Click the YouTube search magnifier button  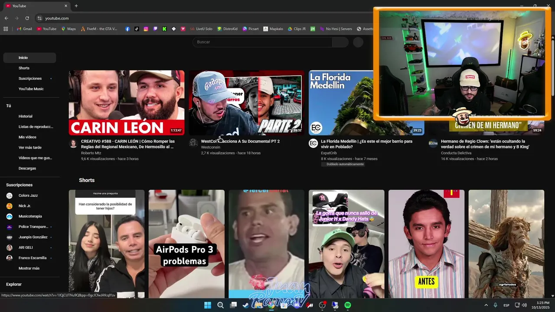pos(340,42)
